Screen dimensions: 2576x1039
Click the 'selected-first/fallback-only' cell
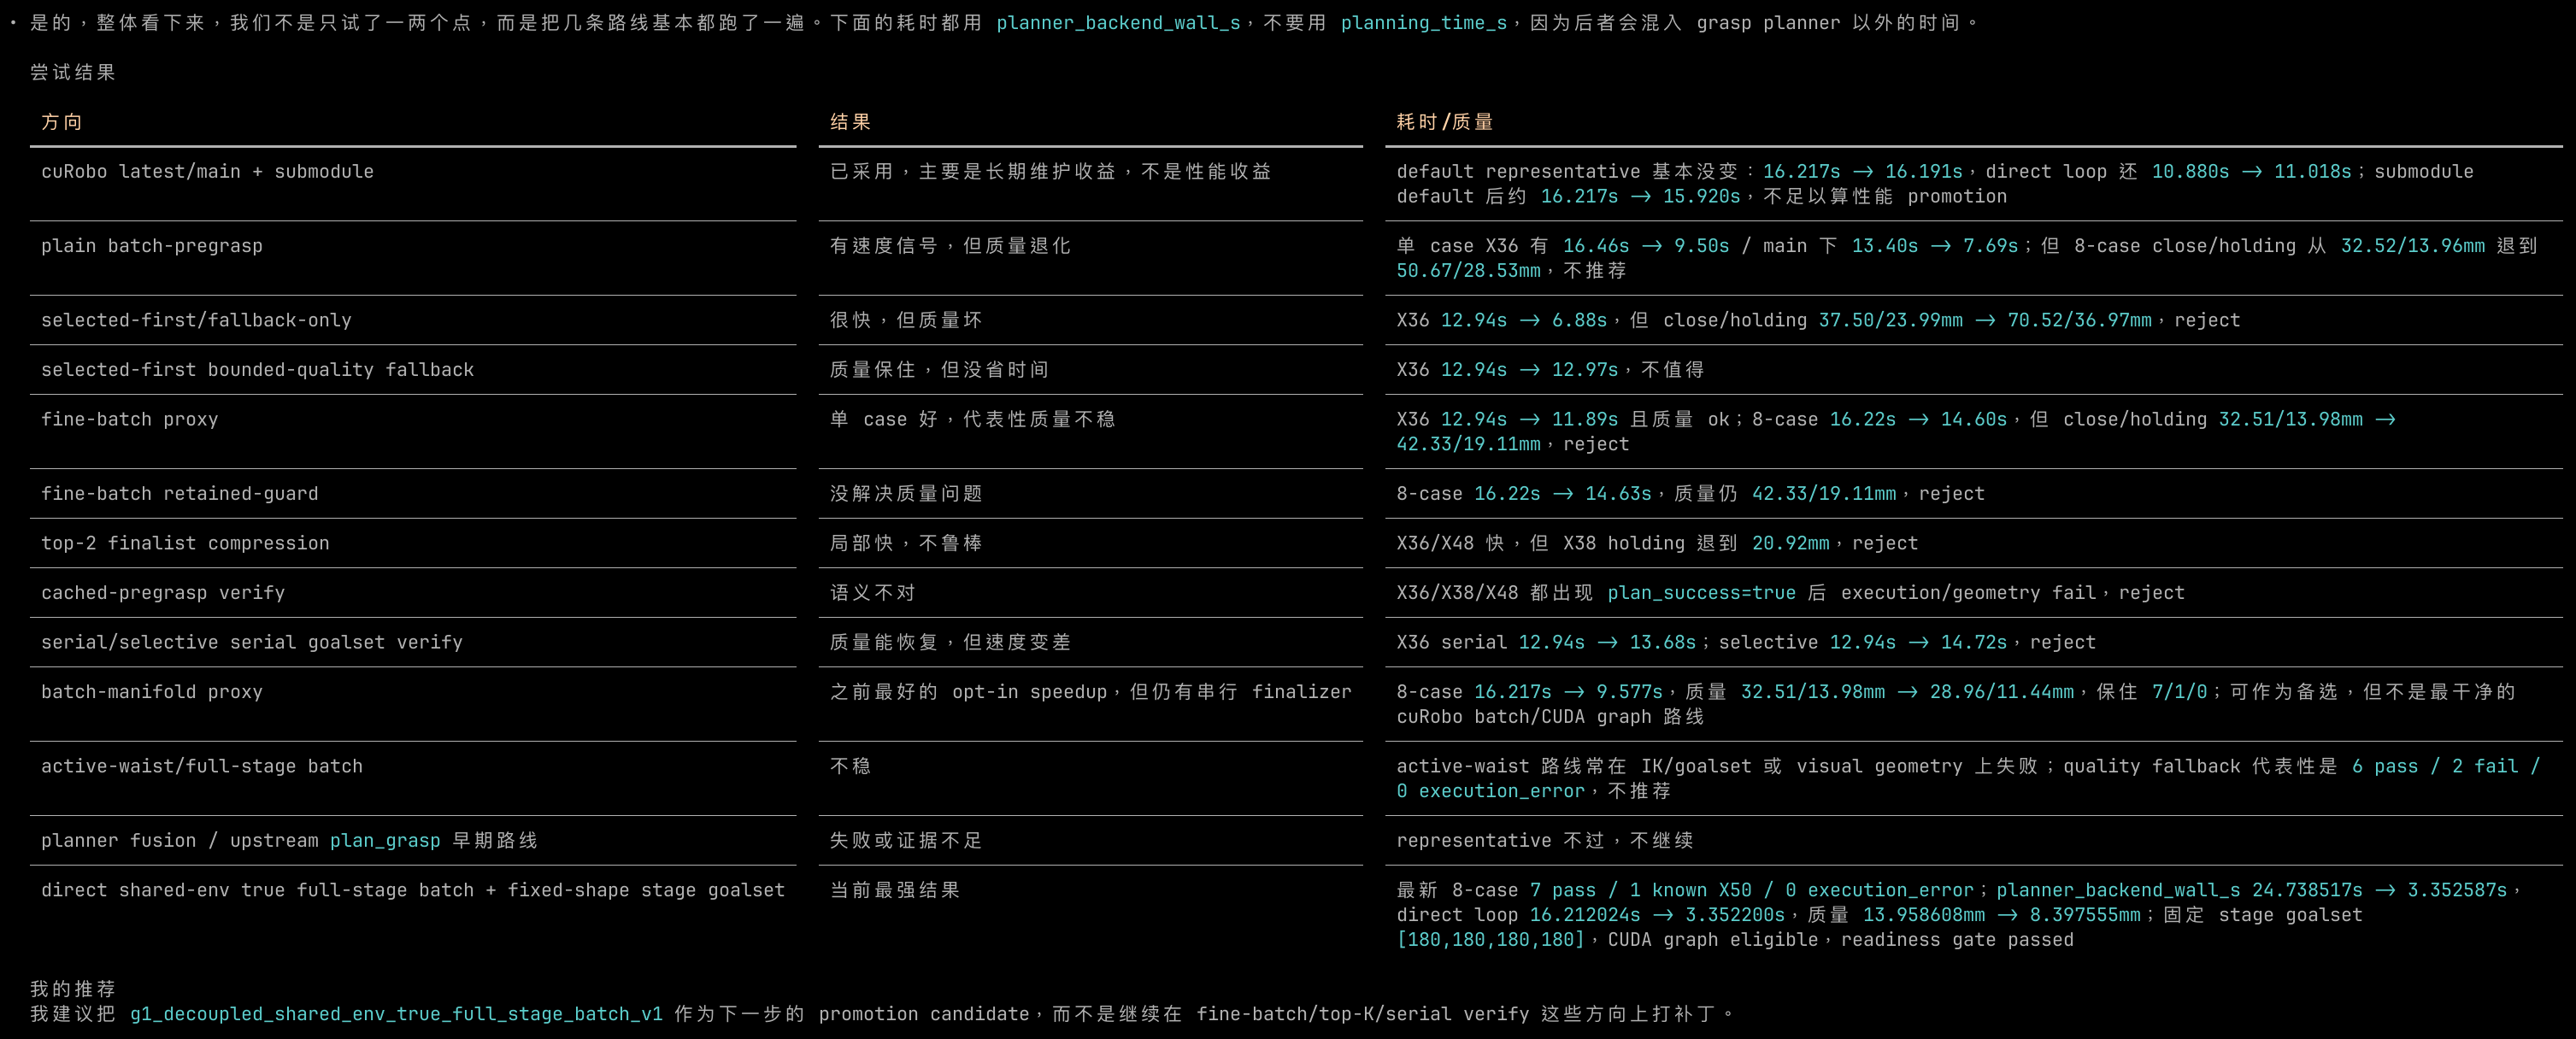tap(196, 320)
